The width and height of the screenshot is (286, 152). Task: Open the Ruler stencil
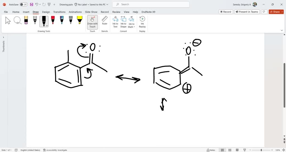(105, 21)
